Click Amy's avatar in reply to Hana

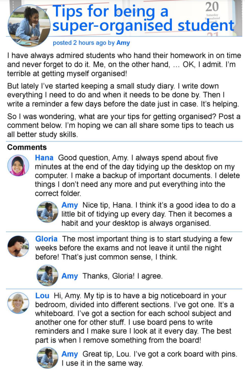pyautogui.click(x=47, y=212)
